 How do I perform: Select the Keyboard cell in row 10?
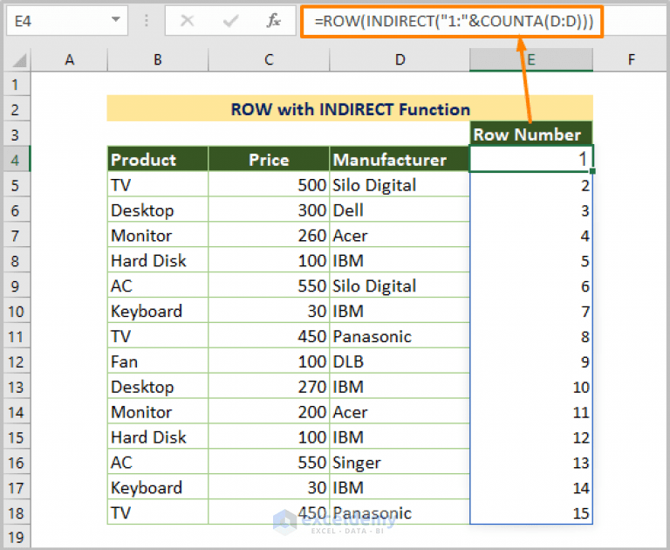click(x=158, y=312)
